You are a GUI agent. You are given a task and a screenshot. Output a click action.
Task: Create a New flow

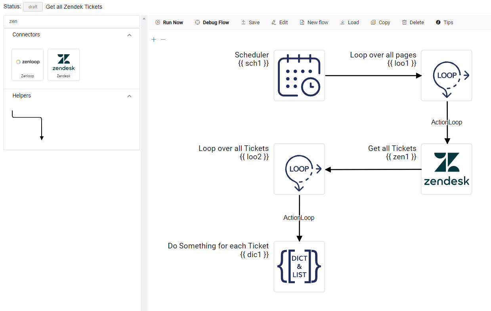click(314, 23)
